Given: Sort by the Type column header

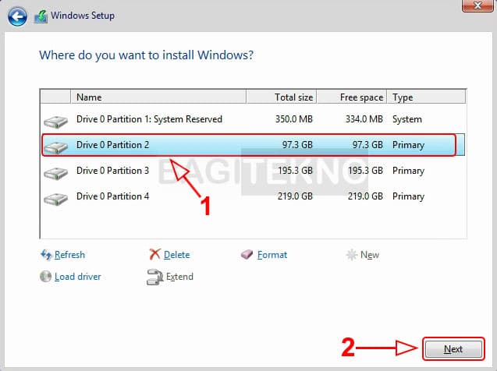Looking at the screenshot, I should pyautogui.click(x=426, y=97).
